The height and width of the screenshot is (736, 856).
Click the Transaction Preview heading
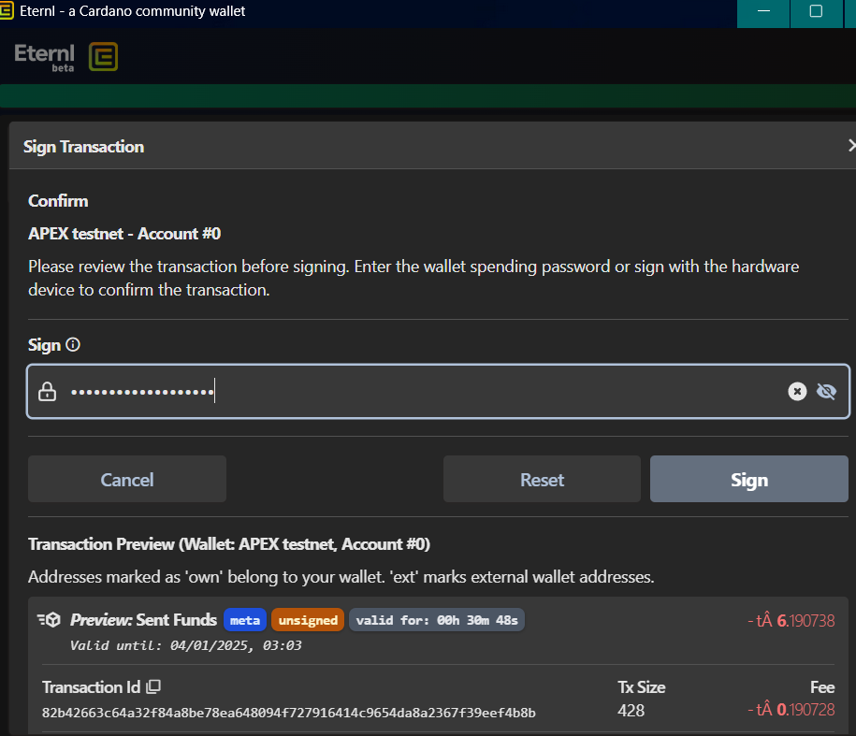click(x=229, y=544)
